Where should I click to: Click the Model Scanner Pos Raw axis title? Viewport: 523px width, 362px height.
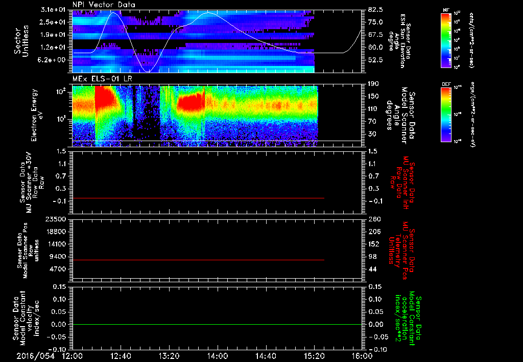click(28, 251)
